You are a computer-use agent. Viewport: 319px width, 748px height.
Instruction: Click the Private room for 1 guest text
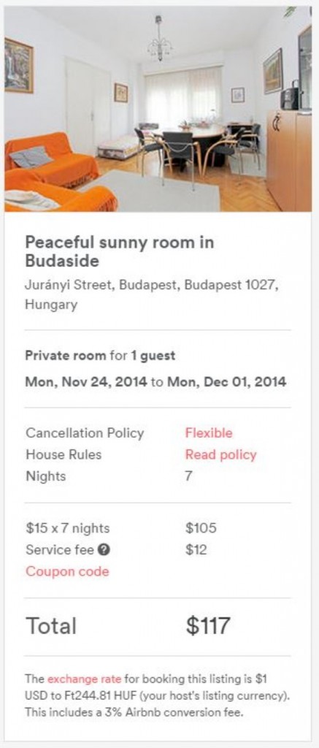click(x=100, y=356)
